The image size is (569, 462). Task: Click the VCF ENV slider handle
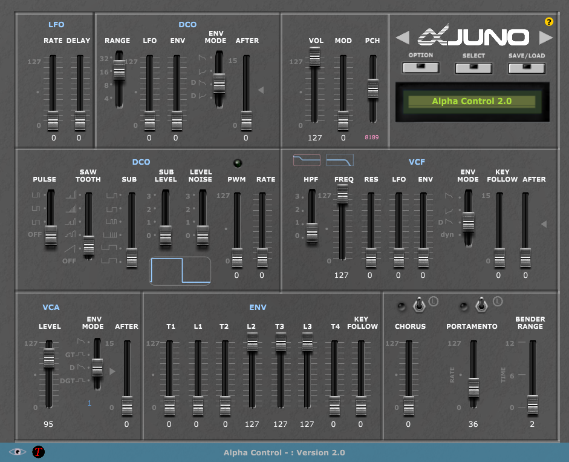click(423, 259)
